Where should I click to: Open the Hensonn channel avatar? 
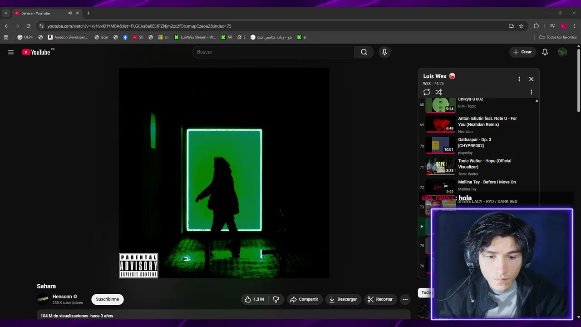coord(43,299)
